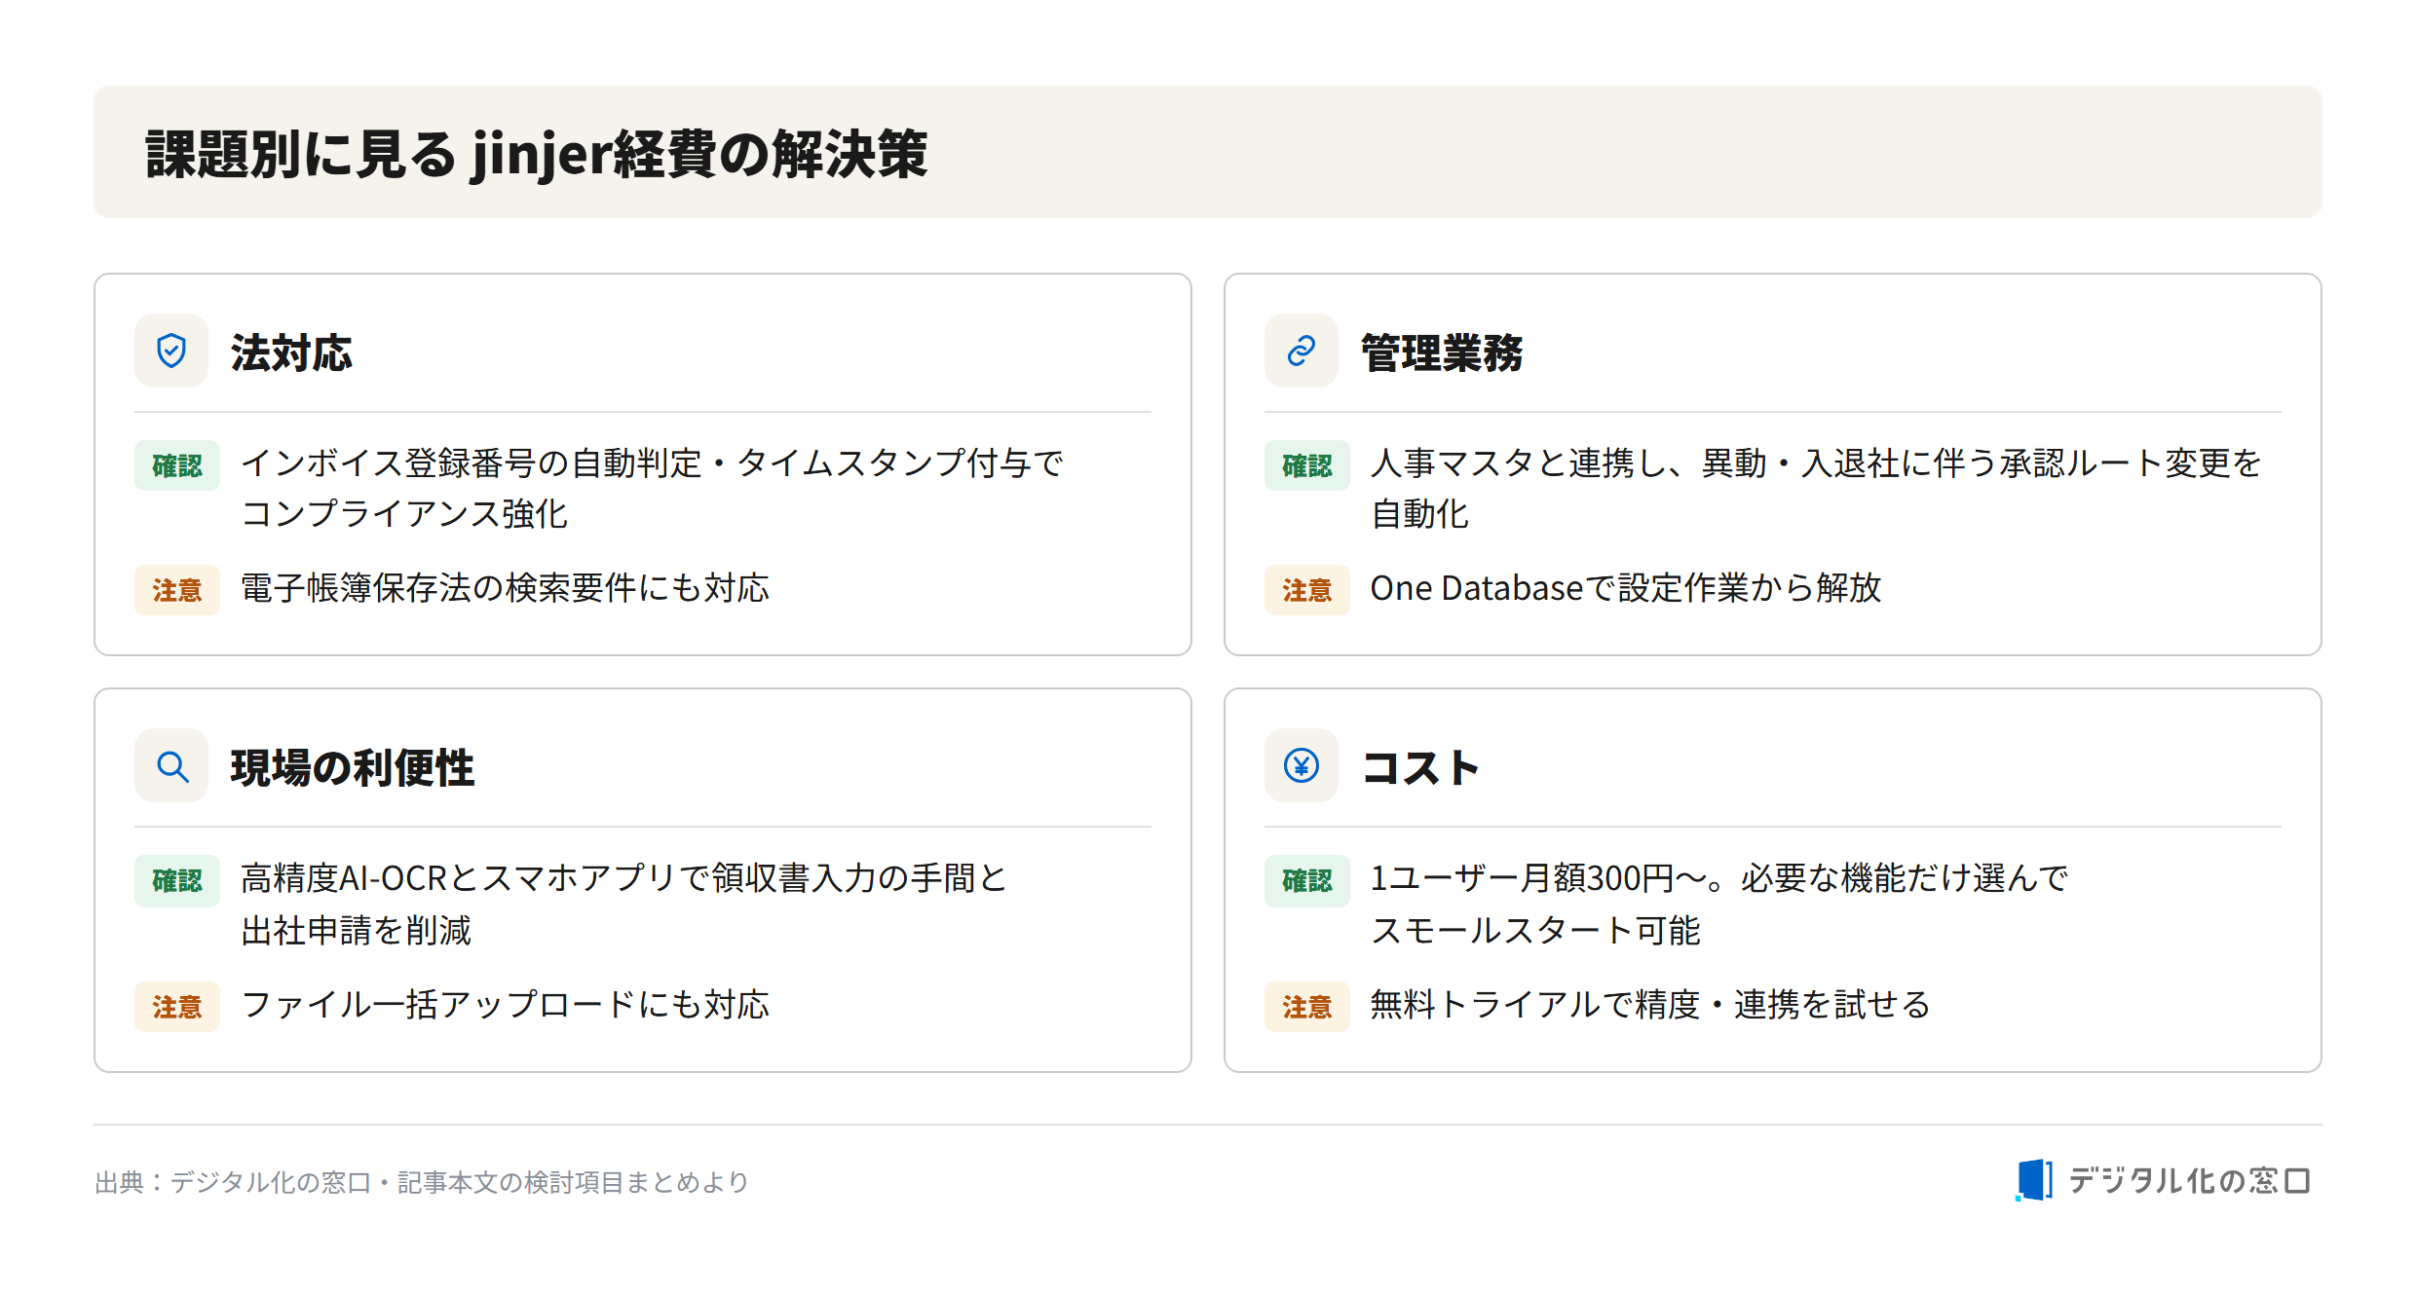Click the blue logo icon of デジタル化の窓口
Image resolution: width=2416 pixels, height=1295 pixels.
2034,1180
